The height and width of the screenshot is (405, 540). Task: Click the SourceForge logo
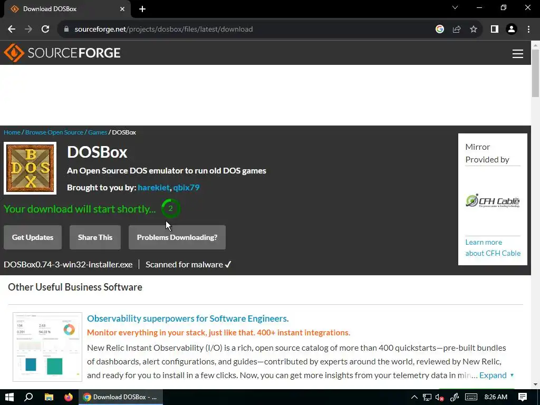click(x=62, y=53)
